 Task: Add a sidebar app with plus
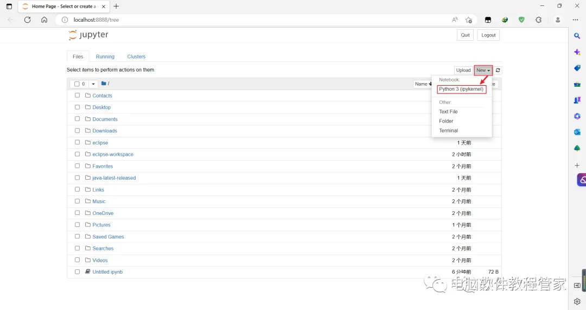[577, 165]
